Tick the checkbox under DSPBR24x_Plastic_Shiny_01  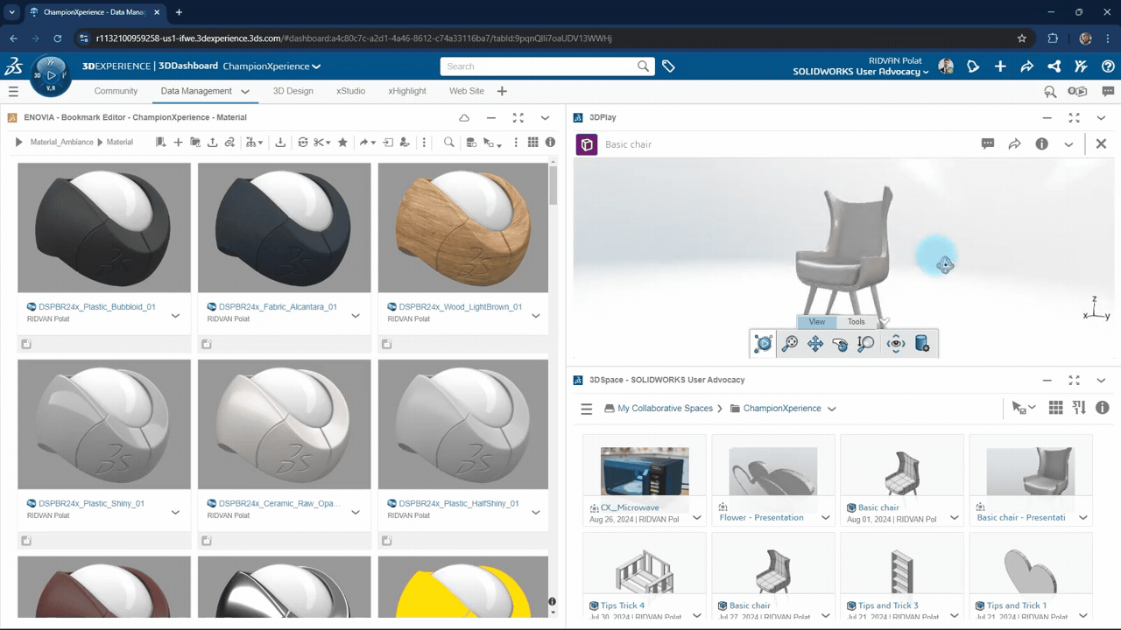(x=26, y=541)
